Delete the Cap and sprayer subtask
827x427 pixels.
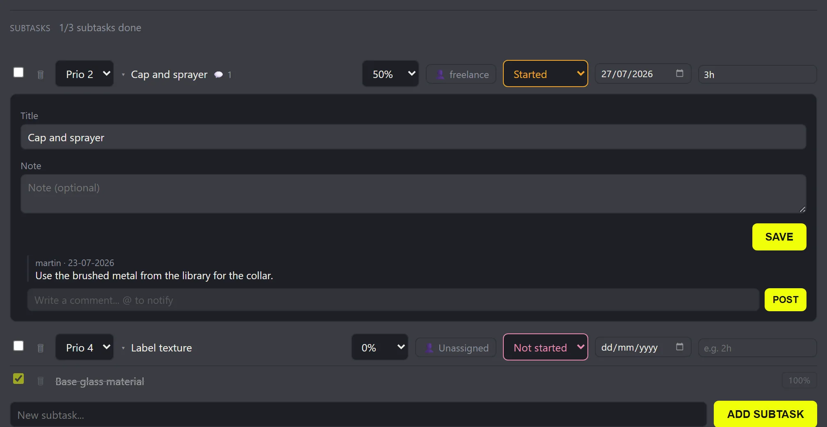point(41,75)
